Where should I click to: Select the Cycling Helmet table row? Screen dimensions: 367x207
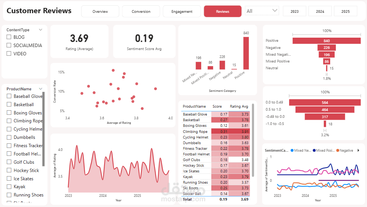pos(215,137)
